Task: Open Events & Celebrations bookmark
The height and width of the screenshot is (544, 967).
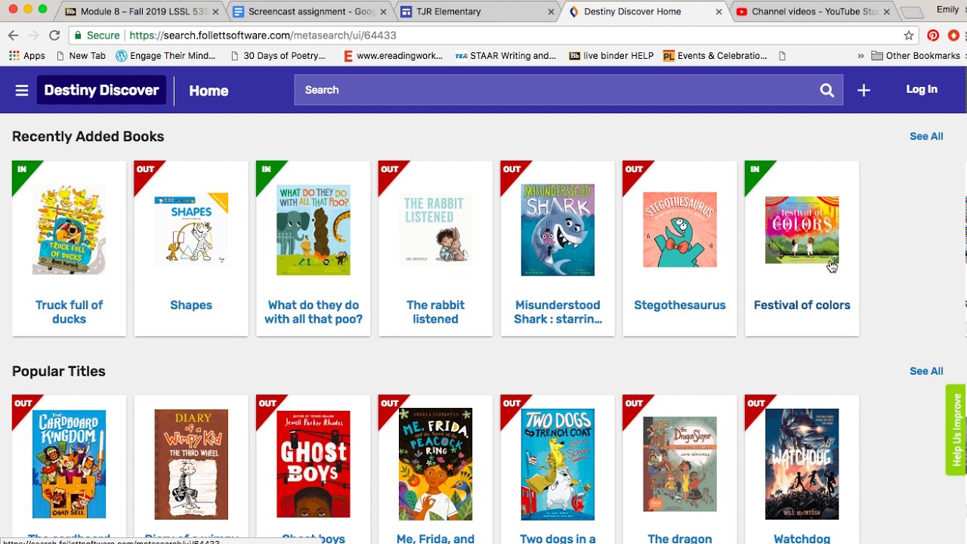Action: [715, 56]
